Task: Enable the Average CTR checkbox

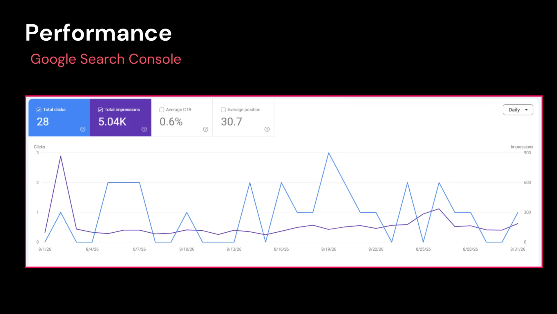Action: pos(162,110)
